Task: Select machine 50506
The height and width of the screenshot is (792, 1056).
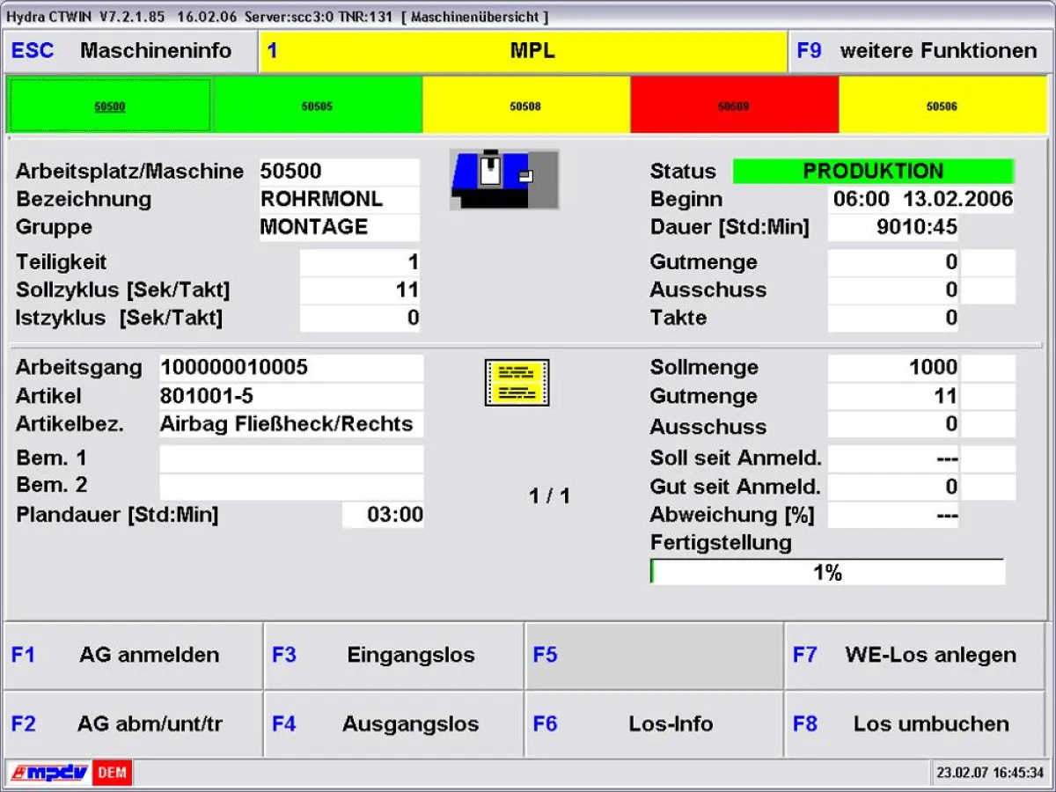Action: [942, 105]
